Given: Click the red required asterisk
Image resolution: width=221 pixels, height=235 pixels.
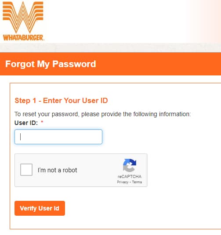Looking at the screenshot, I should pos(42,122).
